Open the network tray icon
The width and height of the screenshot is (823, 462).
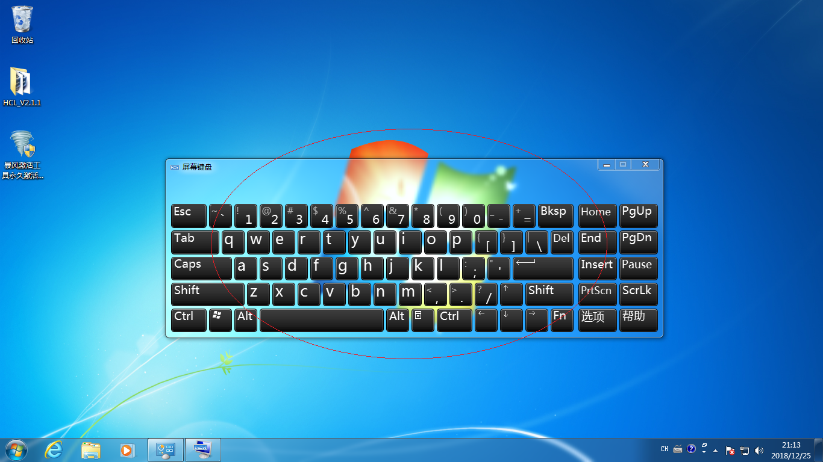[745, 450]
